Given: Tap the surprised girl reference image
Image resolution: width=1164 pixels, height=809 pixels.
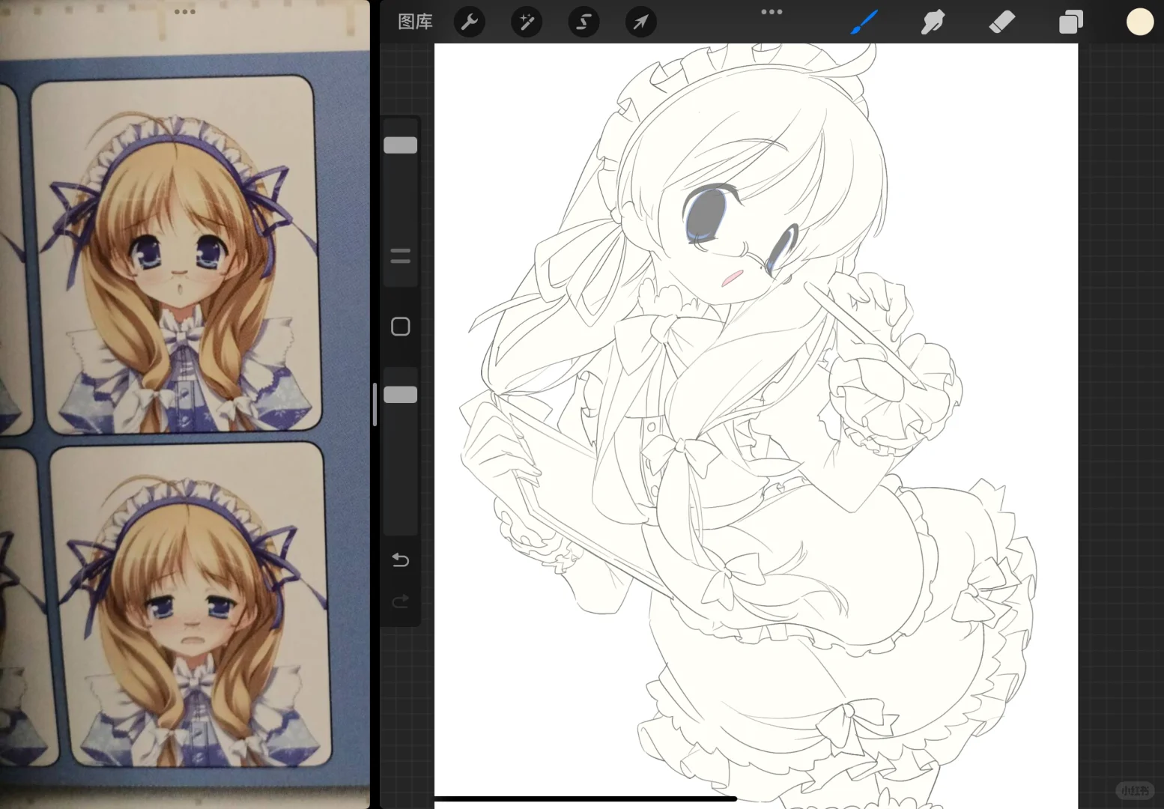Looking at the screenshot, I should (x=177, y=255).
